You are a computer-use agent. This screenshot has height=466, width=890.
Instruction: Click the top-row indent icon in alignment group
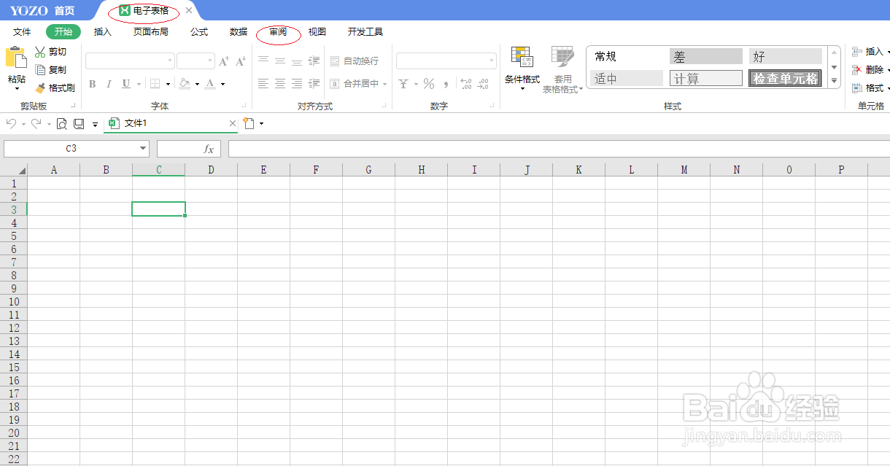tap(314, 61)
